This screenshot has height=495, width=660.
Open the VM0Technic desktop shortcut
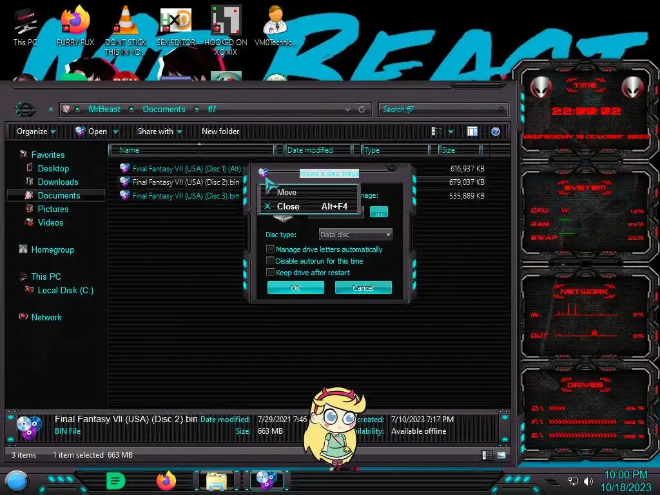coord(275,26)
